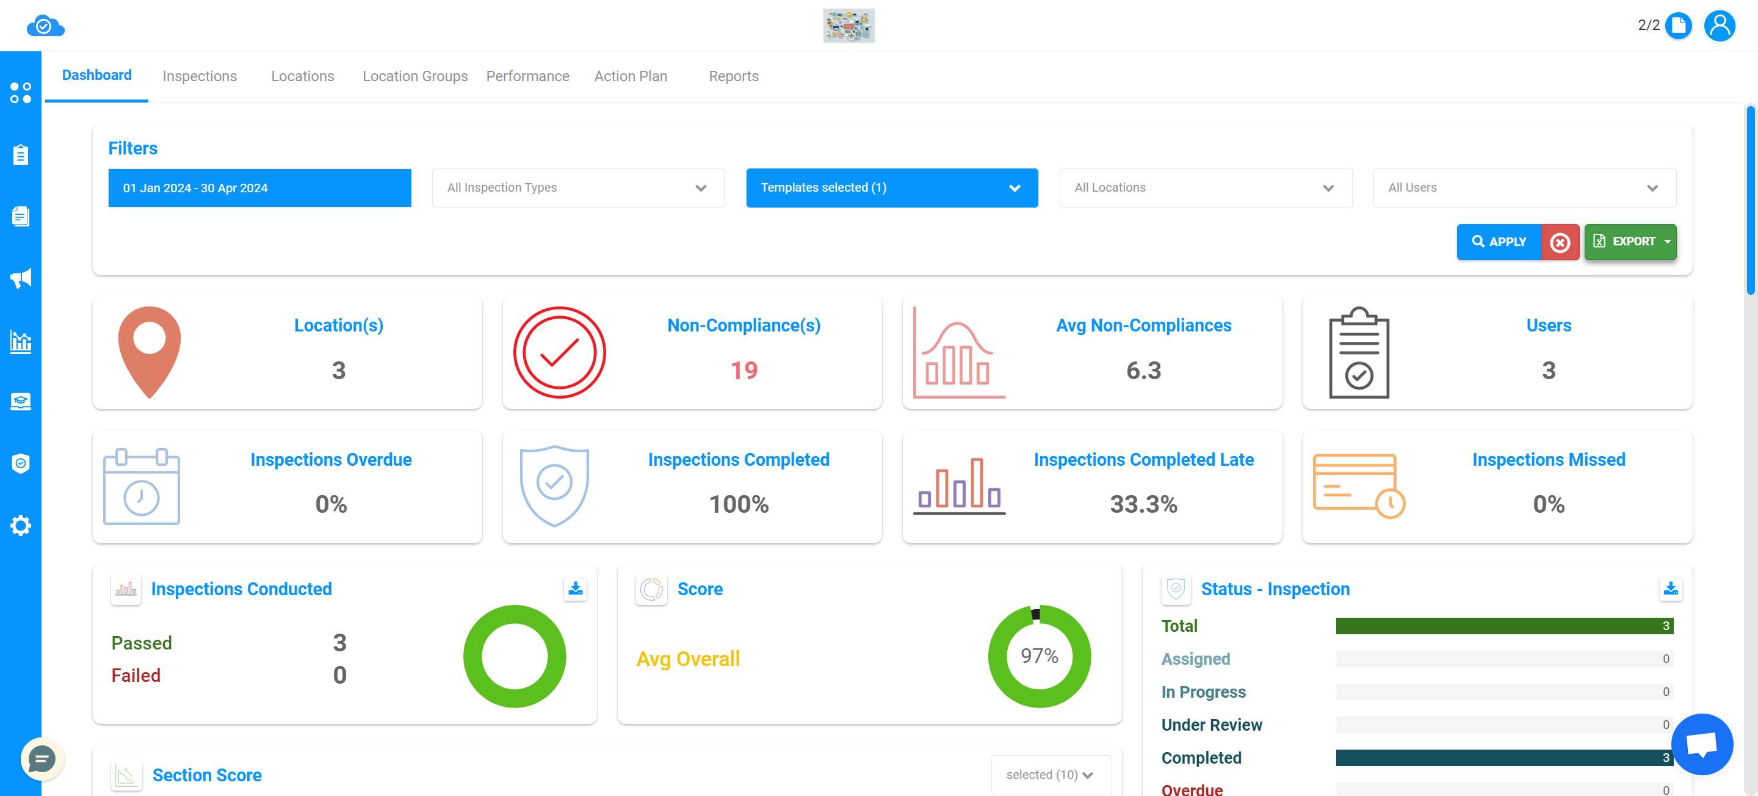
Task: Open the shield check sidebar icon
Action: coord(21,463)
